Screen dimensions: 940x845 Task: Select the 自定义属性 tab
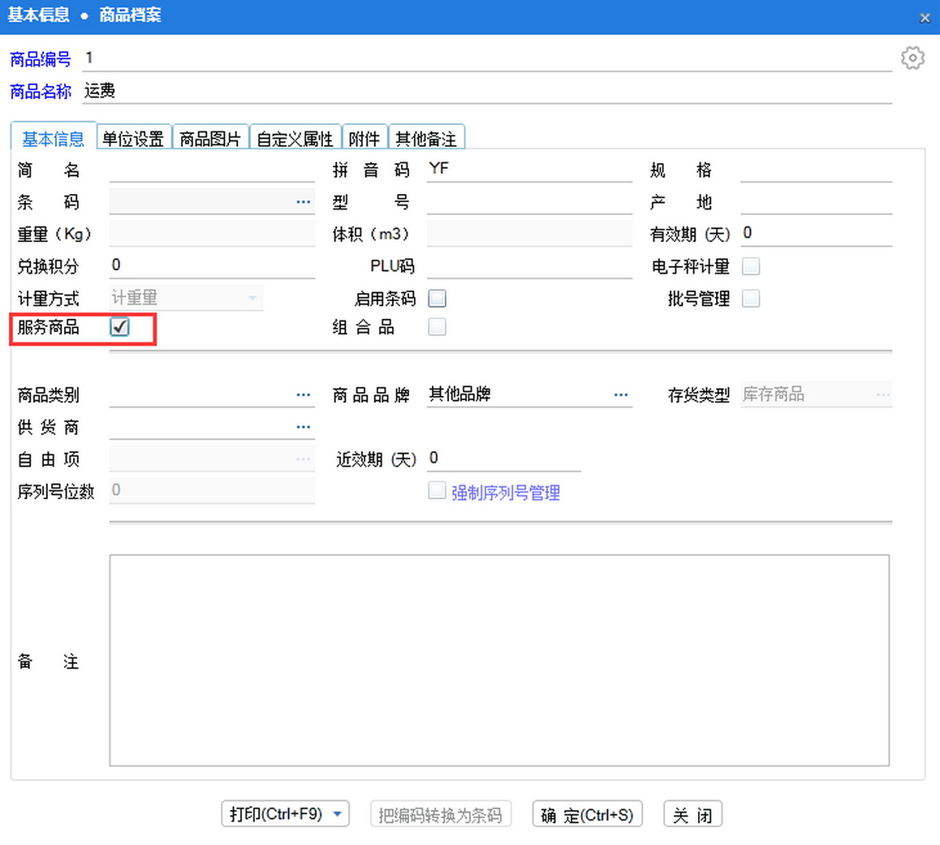(295, 139)
